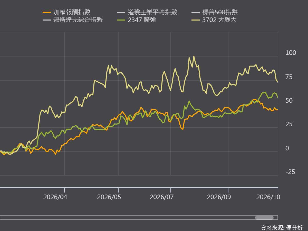Viewport: 308px width, 231px height.
Task: Click the 2026/07 x-axis date label
Action: [x=162, y=197]
